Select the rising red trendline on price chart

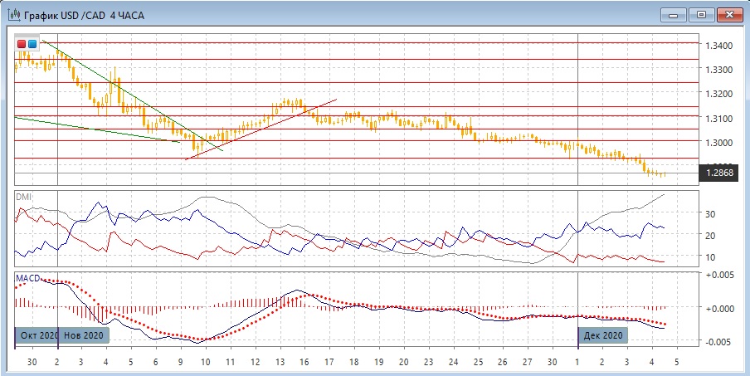265,126
